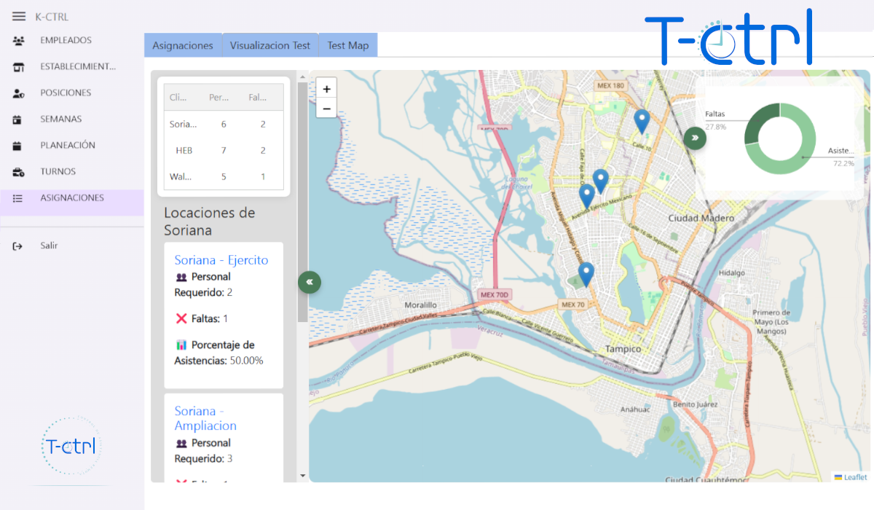Click the Turnos briefcase icon

(x=19, y=172)
